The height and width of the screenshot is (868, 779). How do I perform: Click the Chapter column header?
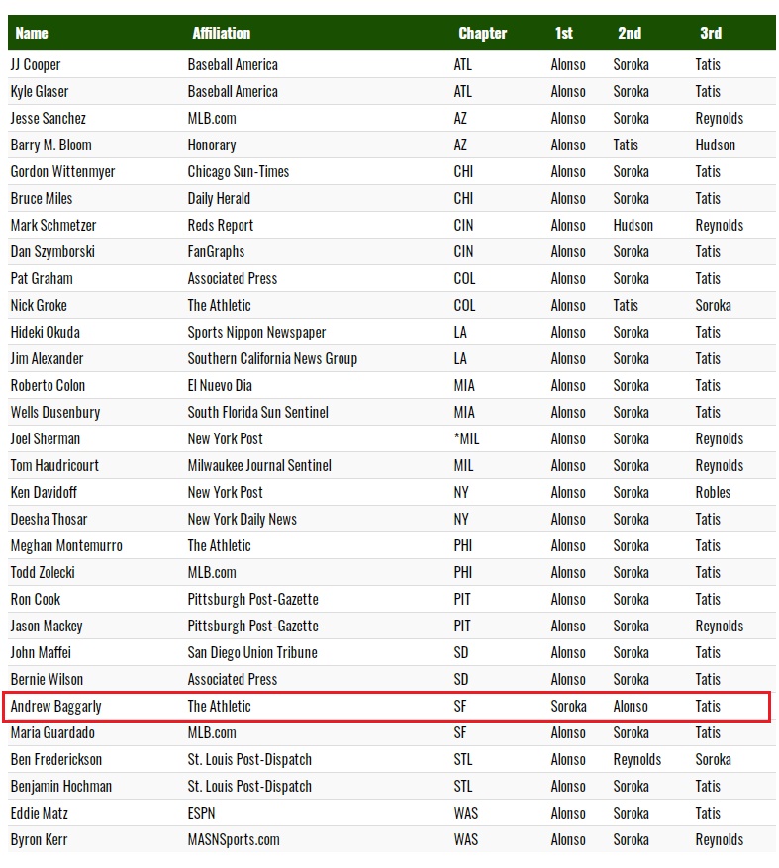coord(482,33)
